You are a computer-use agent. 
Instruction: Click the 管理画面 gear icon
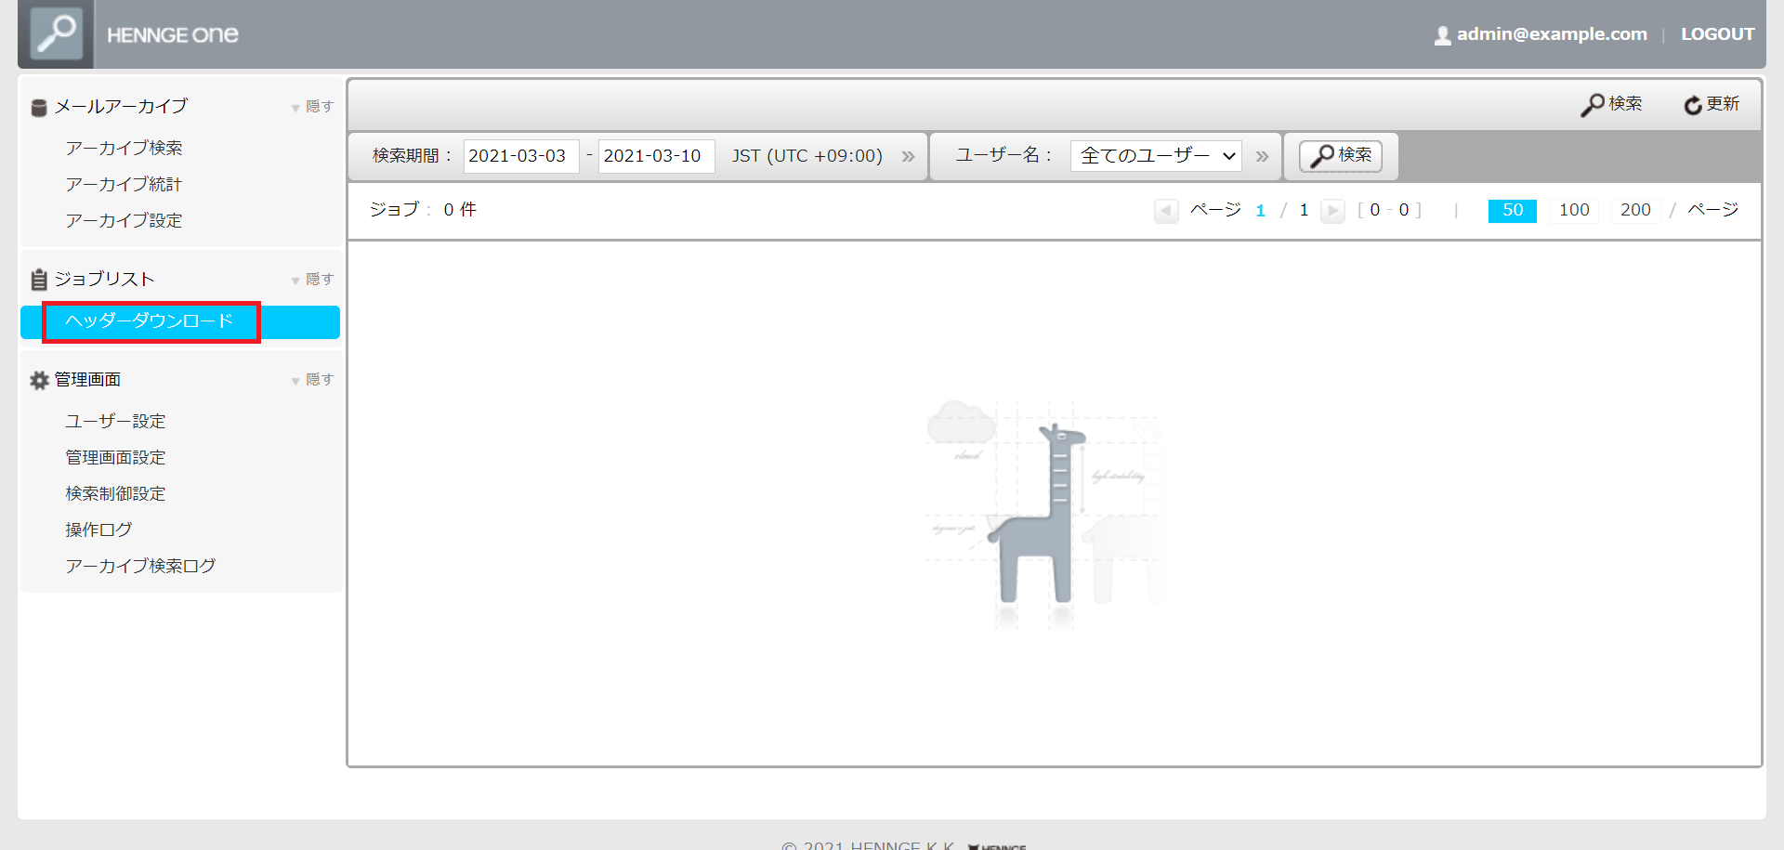coord(39,380)
